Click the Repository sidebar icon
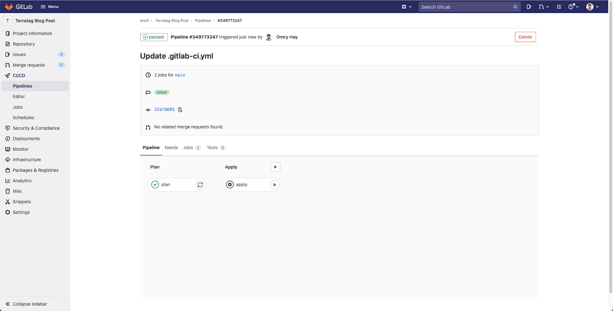 coord(8,44)
